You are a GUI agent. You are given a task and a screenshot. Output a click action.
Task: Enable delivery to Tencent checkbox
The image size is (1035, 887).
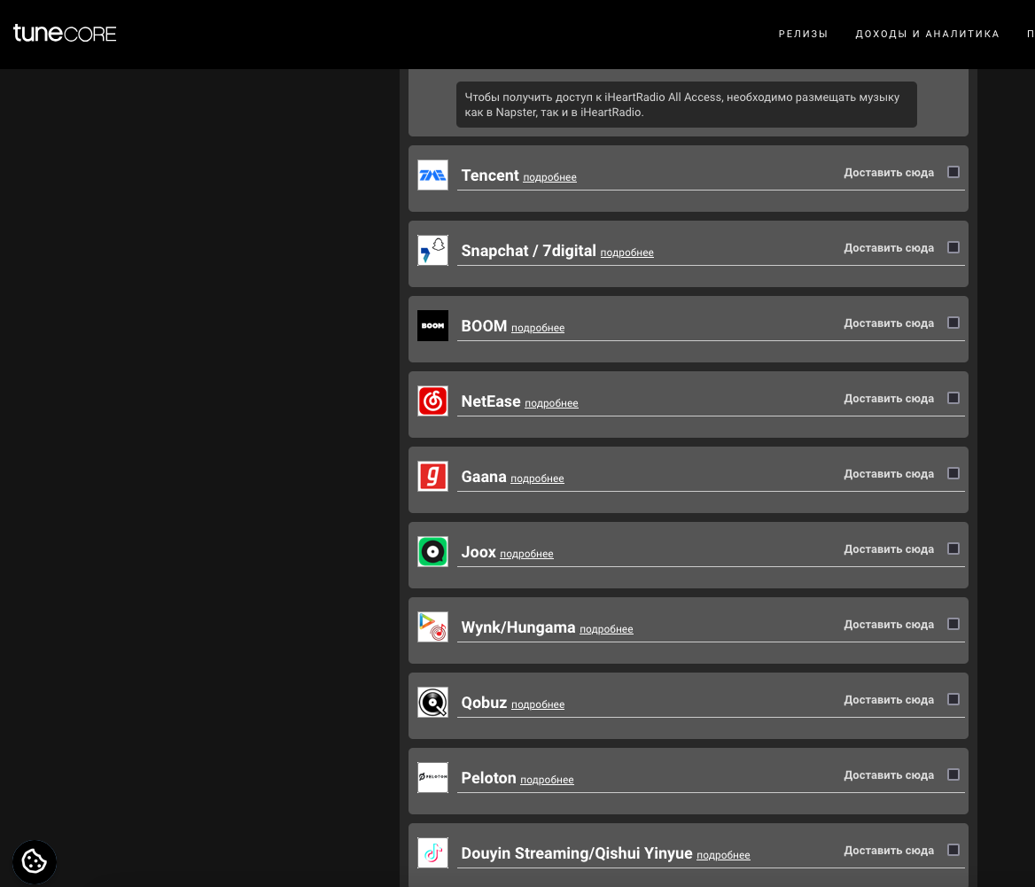tap(953, 172)
